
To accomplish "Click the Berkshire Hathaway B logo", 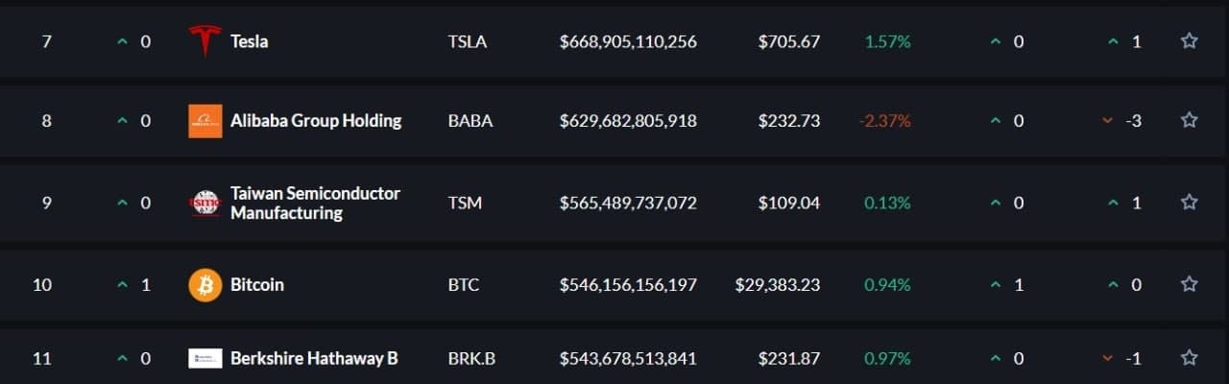I will coord(205,358).
